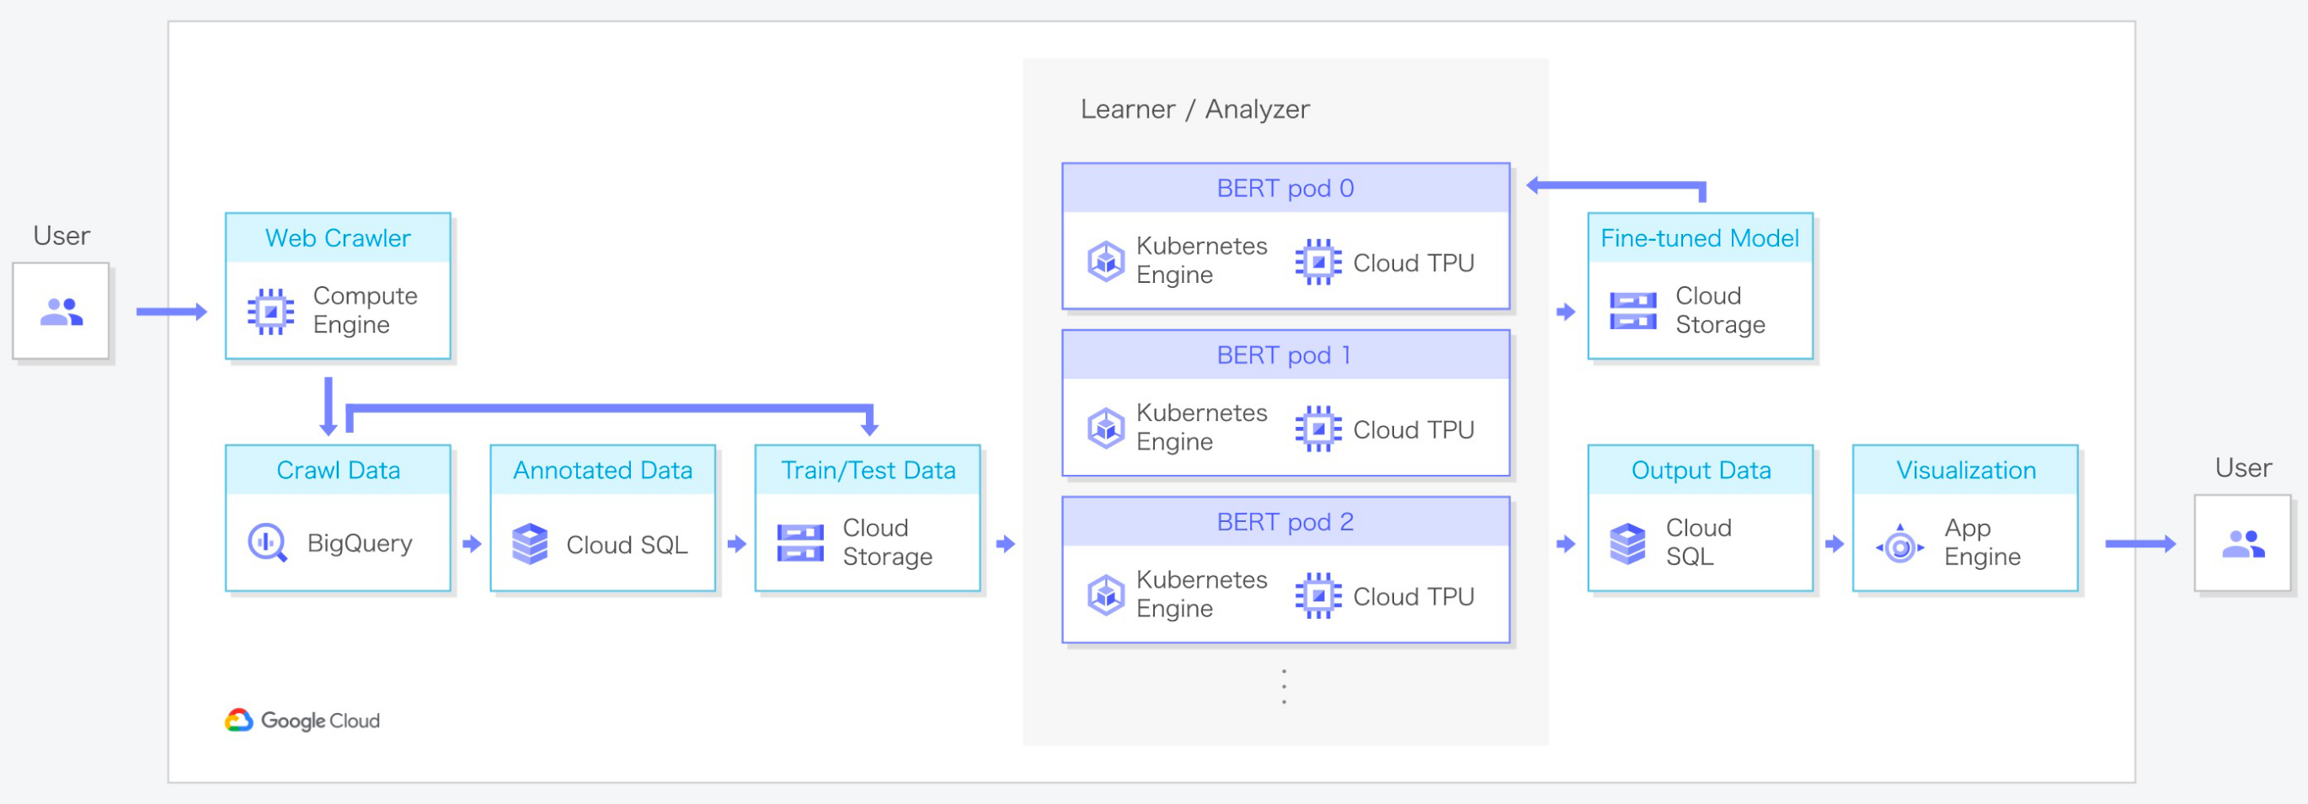Click the left User people icon
2308x804 pixels.
click(61, 311)
